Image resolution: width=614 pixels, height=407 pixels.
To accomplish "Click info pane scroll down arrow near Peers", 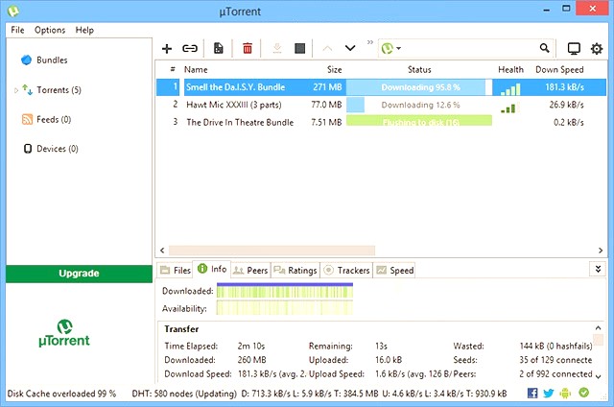I will click(x=598, y=376).
